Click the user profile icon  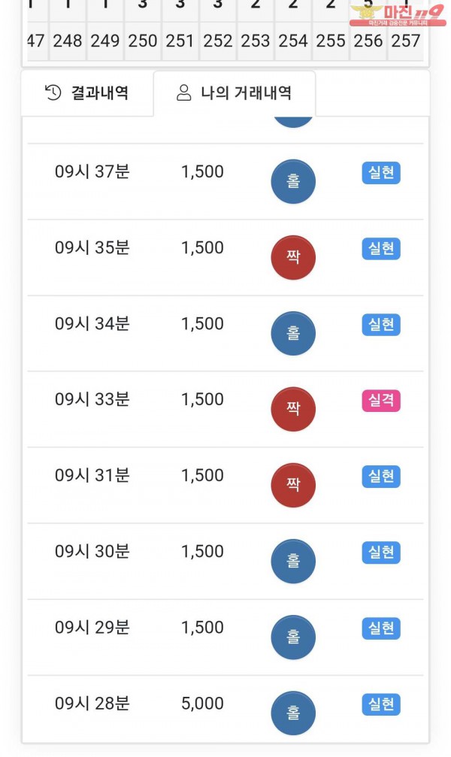(183, 93)
